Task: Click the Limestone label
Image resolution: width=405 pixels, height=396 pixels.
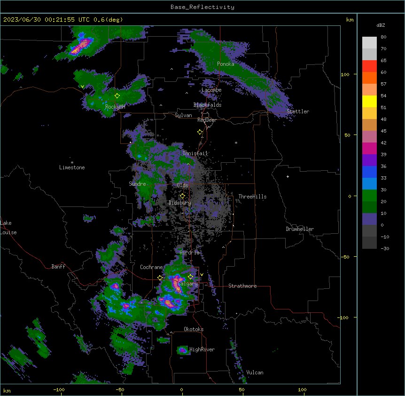Action: [72, 167]
